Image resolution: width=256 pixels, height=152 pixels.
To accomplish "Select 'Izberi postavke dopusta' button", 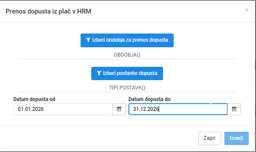I will 127,74.
